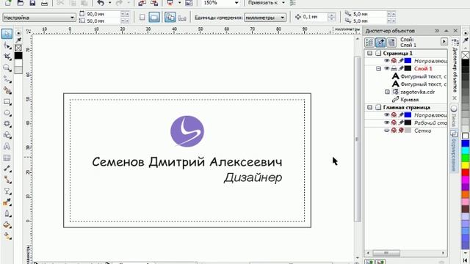Image resolution: width=470 pixels, height=264 pixels.
Task: Select the Crop tool
Action: 7,56
